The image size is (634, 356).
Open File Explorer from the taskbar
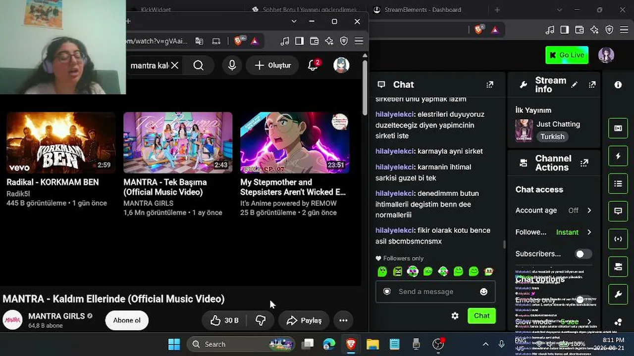[x=372, y=344]
